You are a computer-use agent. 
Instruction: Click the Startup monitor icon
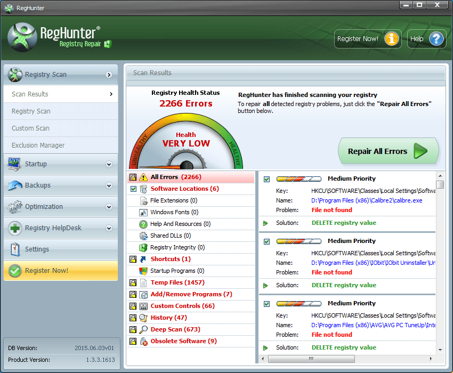click(x=14, y=164)
